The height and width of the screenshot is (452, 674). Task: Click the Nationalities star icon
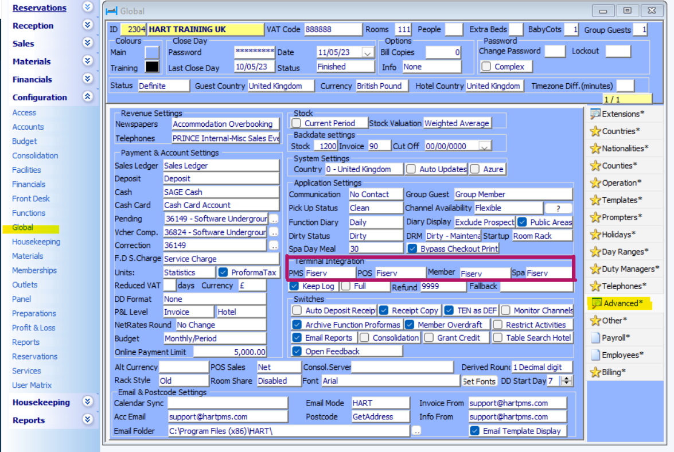pyautogui.click(x=595, y=148)
